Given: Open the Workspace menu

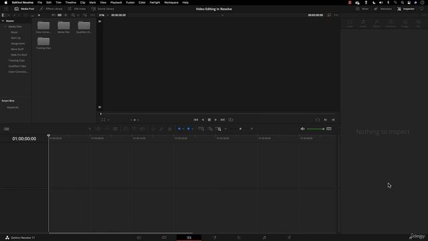Looking at the screenshot, I should tap(171, 3).
